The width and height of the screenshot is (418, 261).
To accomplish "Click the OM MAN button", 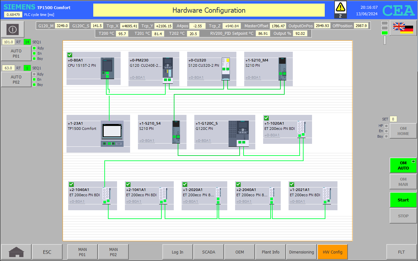I will (403, 182).
